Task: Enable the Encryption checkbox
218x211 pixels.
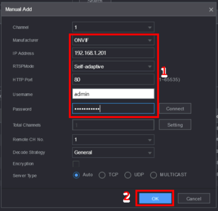Action: (x=76, y=164)
